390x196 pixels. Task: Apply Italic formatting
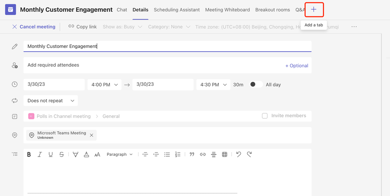pos(39,155)
